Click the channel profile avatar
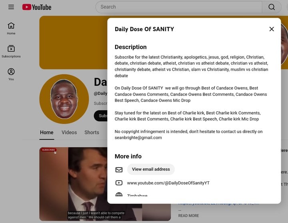Viewport: 288px width, 223px height. coord(64,99)
